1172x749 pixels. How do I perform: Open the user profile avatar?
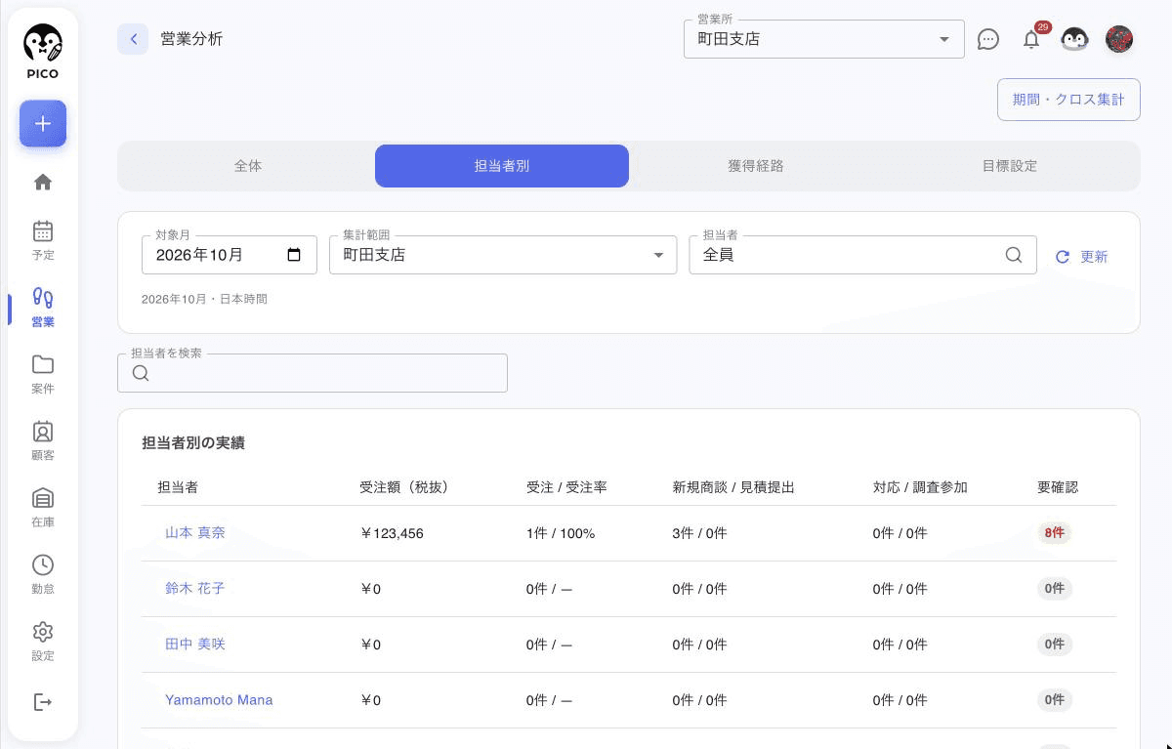1119,39
